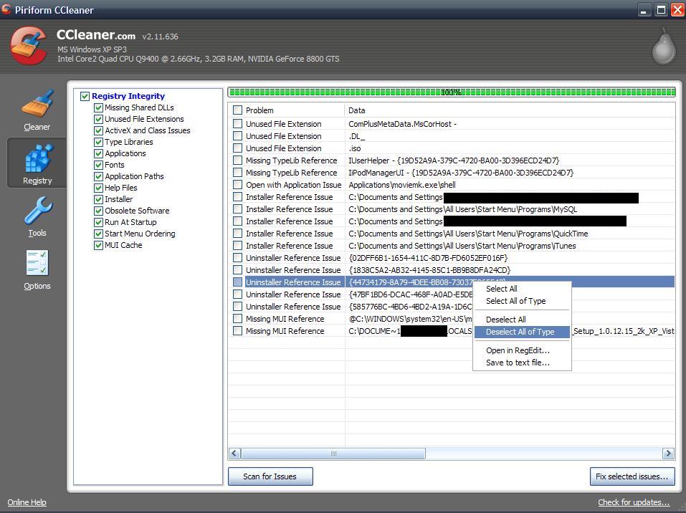This screenshot has height=513, width=686.
Task: Choose Open in RegEdit menu item
Action: click(x=522, y=350)
